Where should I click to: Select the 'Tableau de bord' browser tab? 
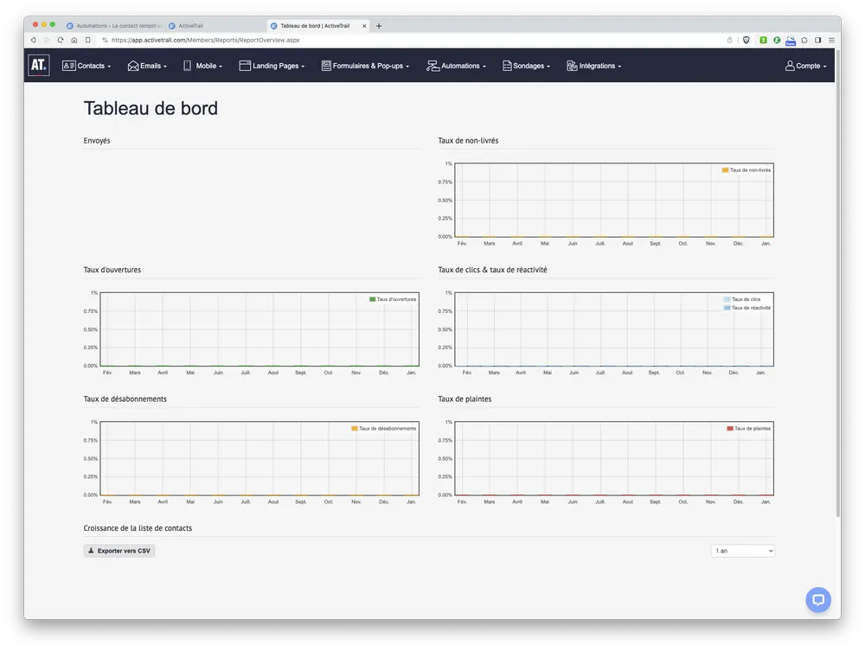point(316,25)
